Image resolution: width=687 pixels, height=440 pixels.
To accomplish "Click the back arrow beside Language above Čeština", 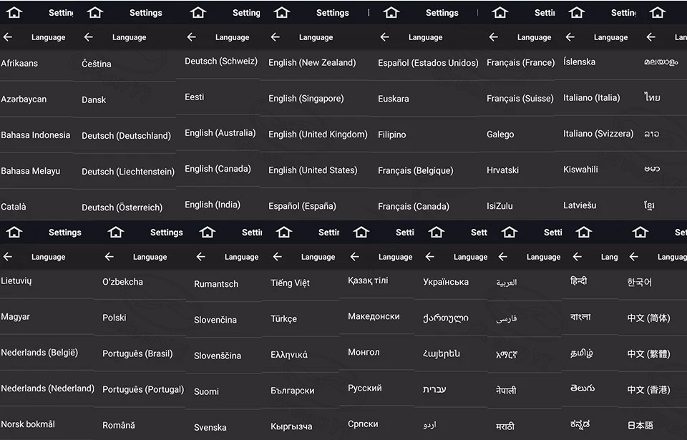I will 89,37.
